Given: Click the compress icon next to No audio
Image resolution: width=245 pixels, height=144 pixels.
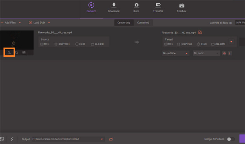Looking at the screenshot, I should tap(224, 53).
